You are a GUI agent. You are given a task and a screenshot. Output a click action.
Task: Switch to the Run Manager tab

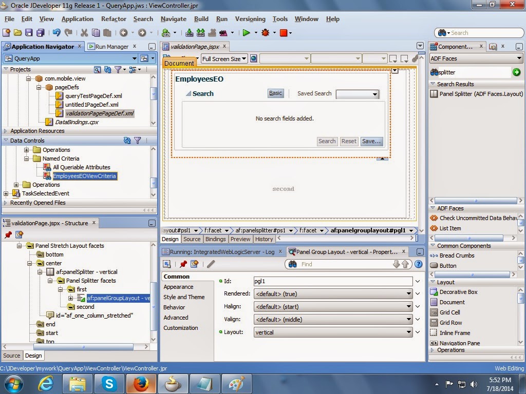coord(111,47)
